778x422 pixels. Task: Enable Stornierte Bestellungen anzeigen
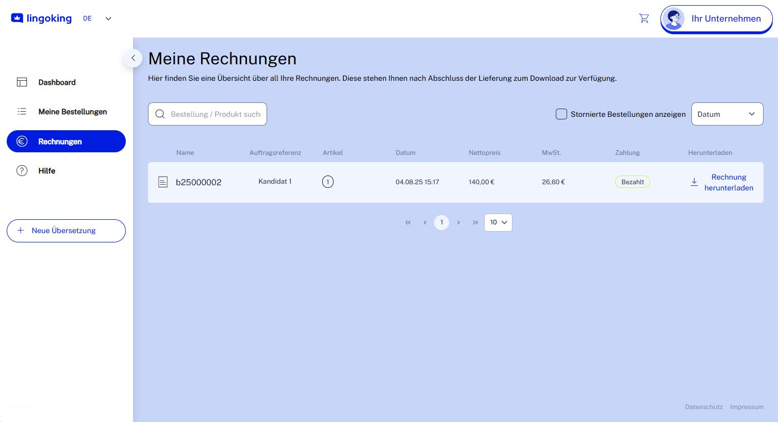(x=561, y=114)
